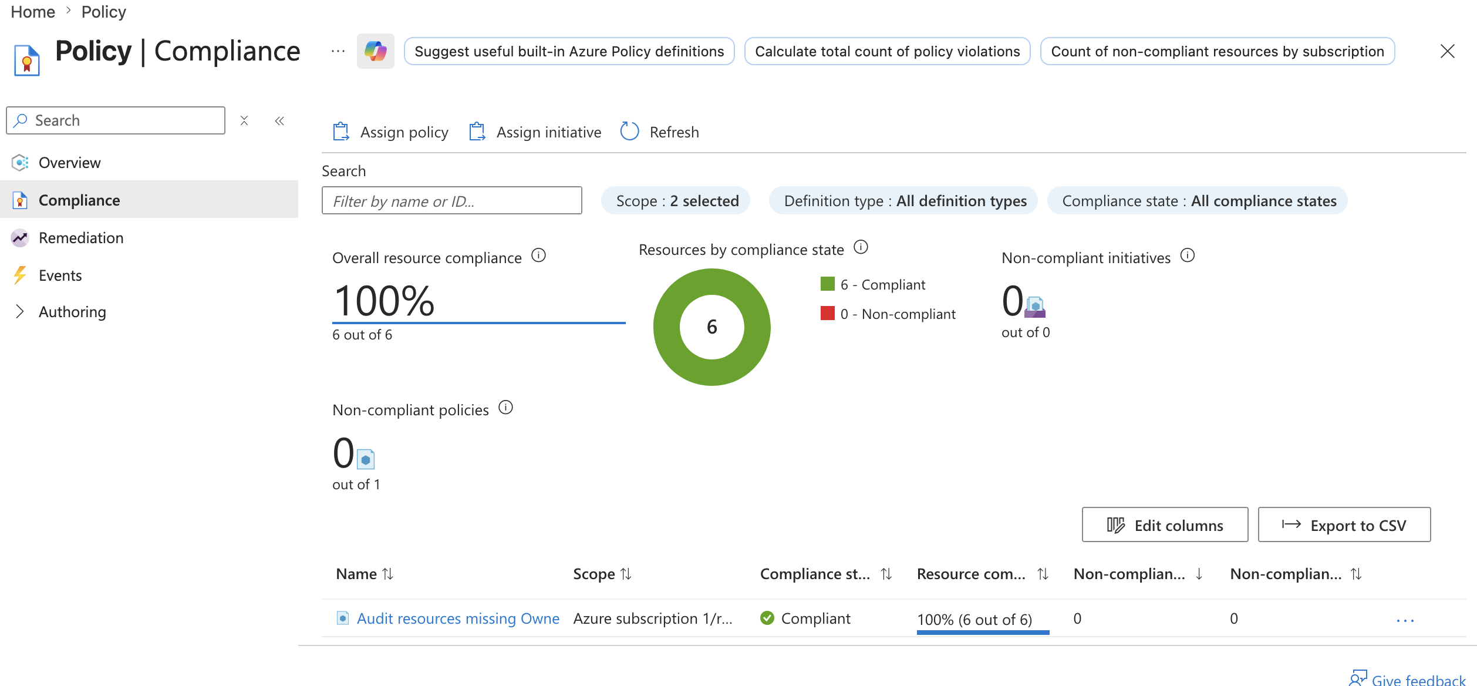The image size is (1477, 686).
Task: Click the Give feedback person icon
Action: 1357,678
